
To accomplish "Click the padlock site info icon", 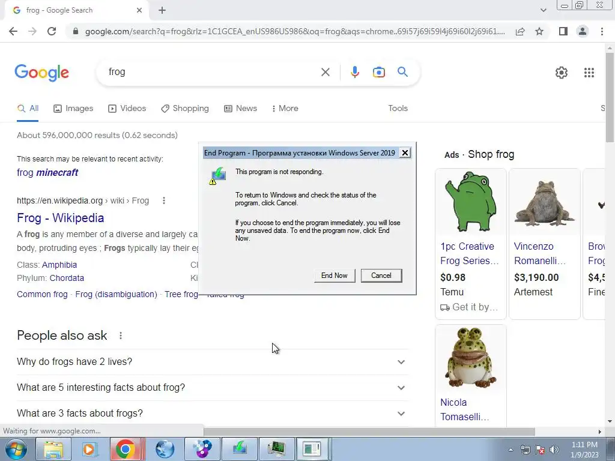I will point(76,31).
